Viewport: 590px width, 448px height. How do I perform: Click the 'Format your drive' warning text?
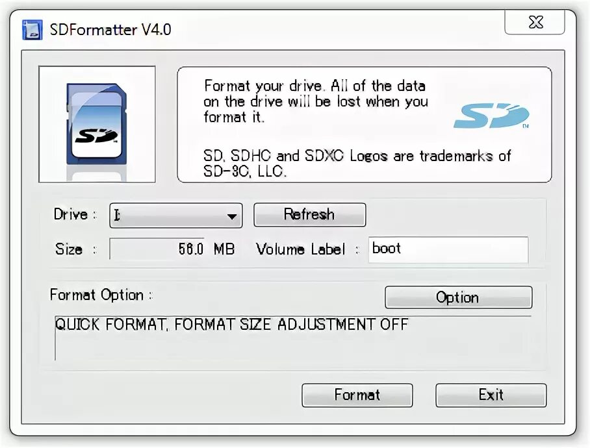316,101
